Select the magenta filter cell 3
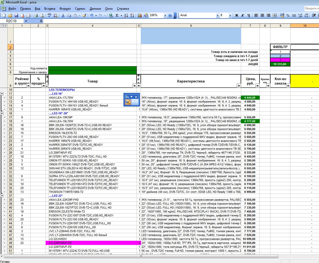 [280, 60]
